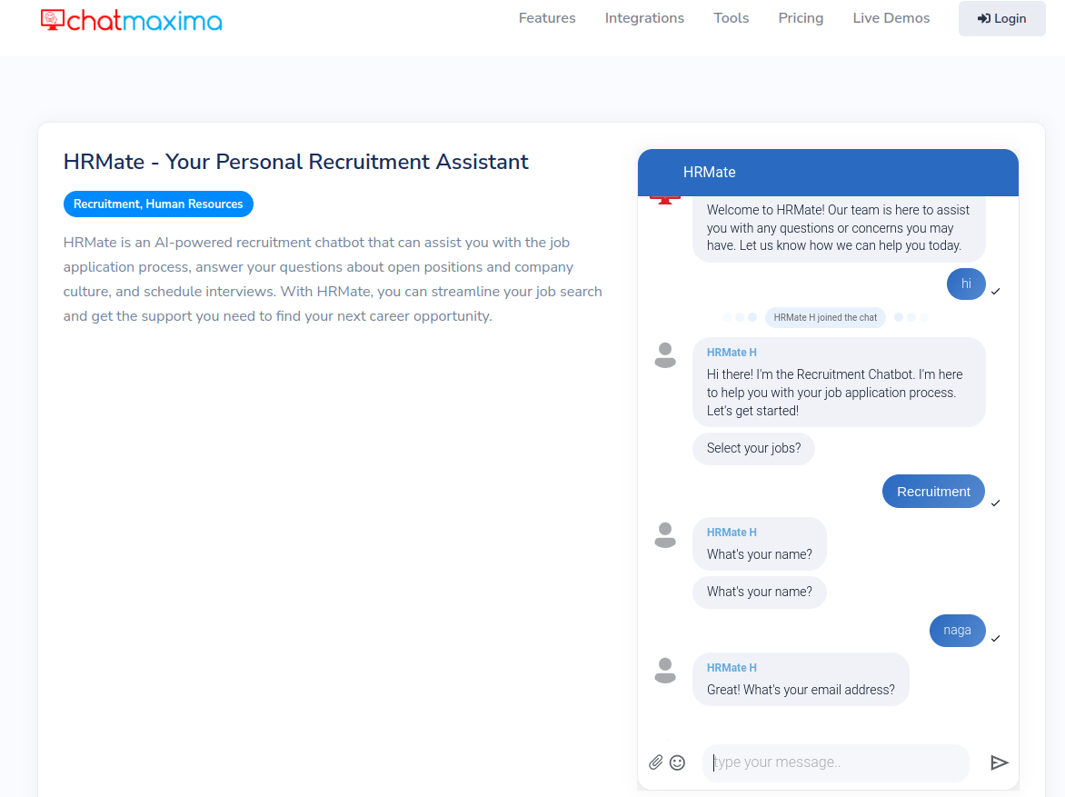Click the chatmaxima logo
This screenshot has height=797, width=1065.
click(x=131, y=18)
